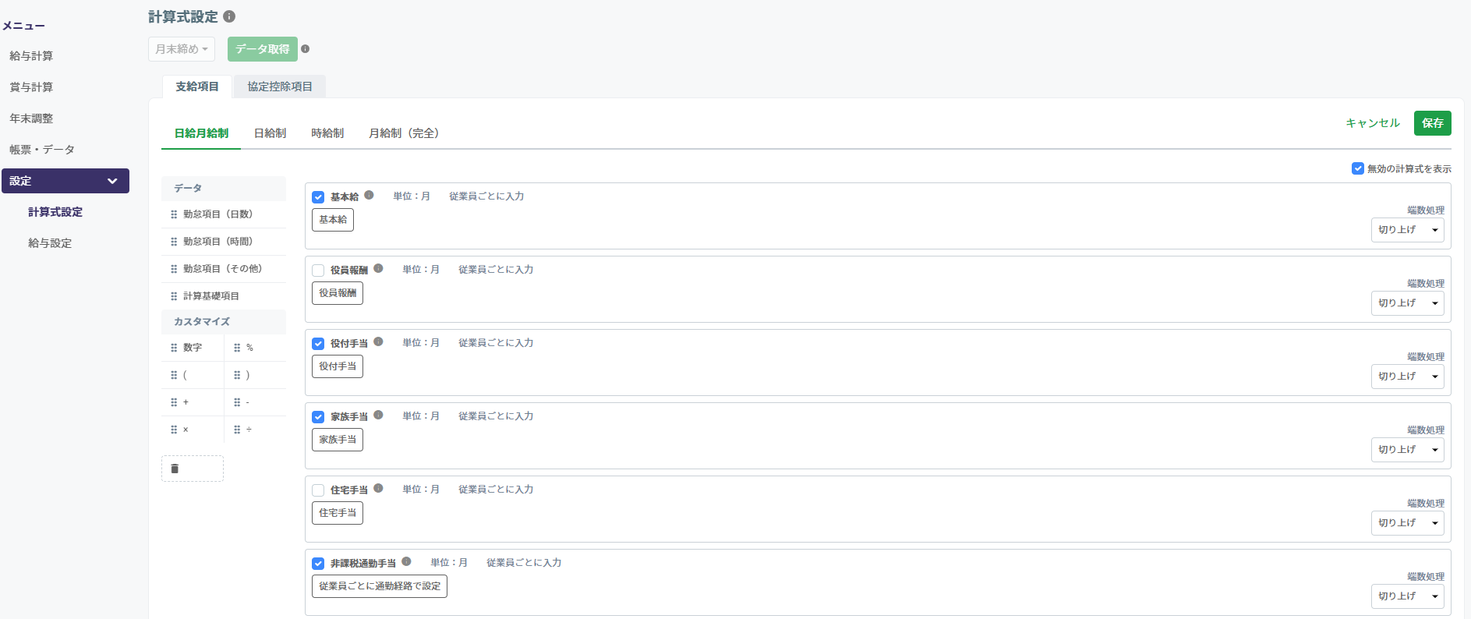Image resolution: width=1471 pixels, height=619 pixels.
Task: Click the 保存 button
Action: coord(1433,123)
